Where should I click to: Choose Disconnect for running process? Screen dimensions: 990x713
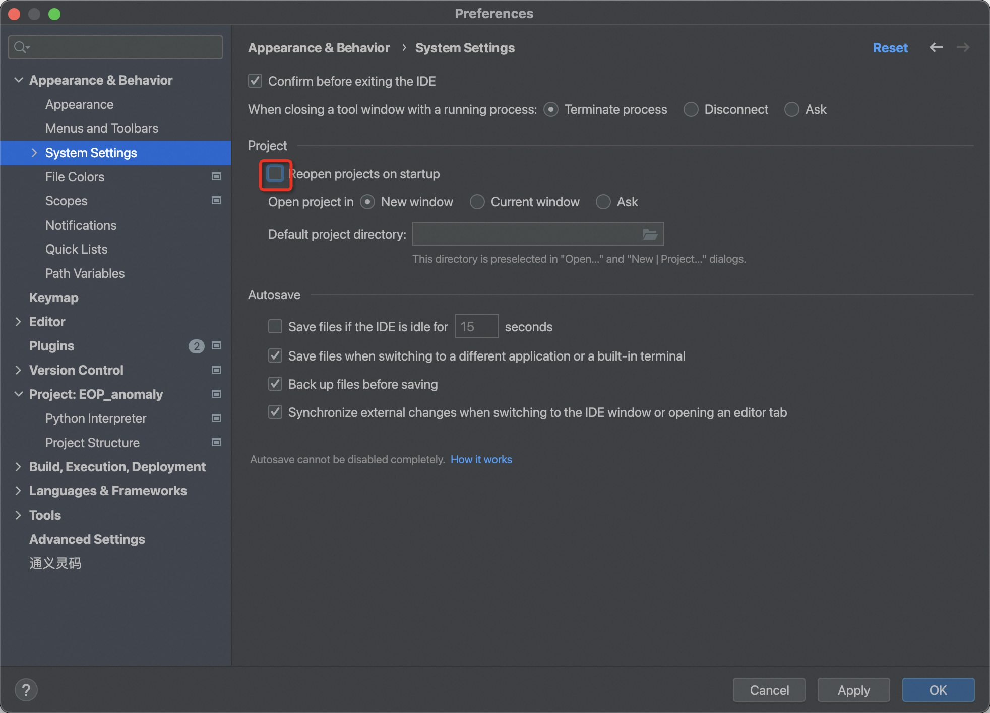tap(691, 109)
